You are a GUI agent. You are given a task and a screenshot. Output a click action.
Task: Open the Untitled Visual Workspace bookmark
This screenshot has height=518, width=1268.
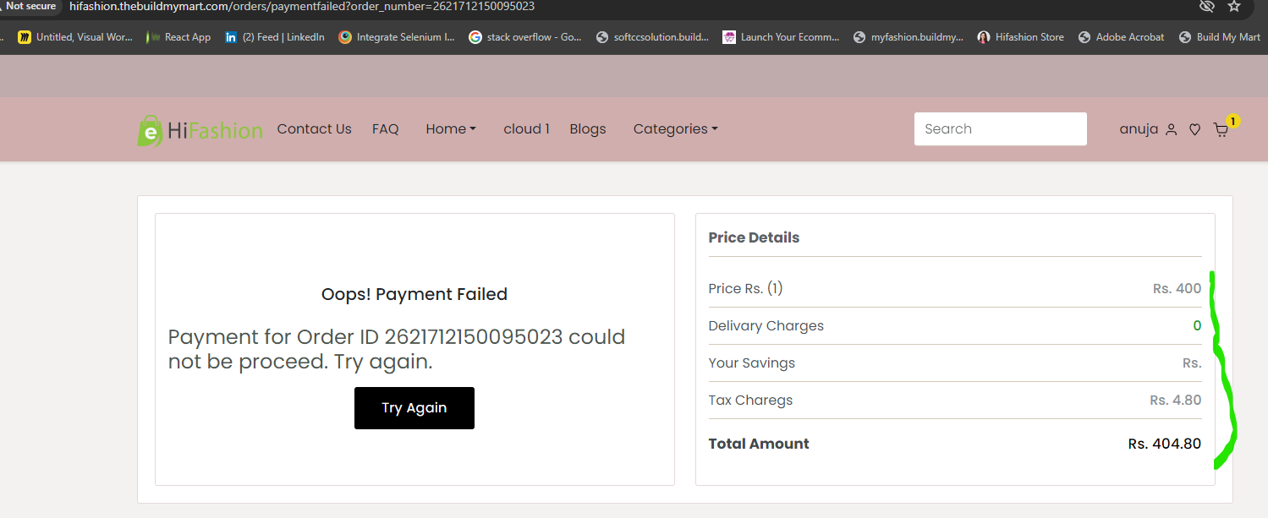coord(75,37)
